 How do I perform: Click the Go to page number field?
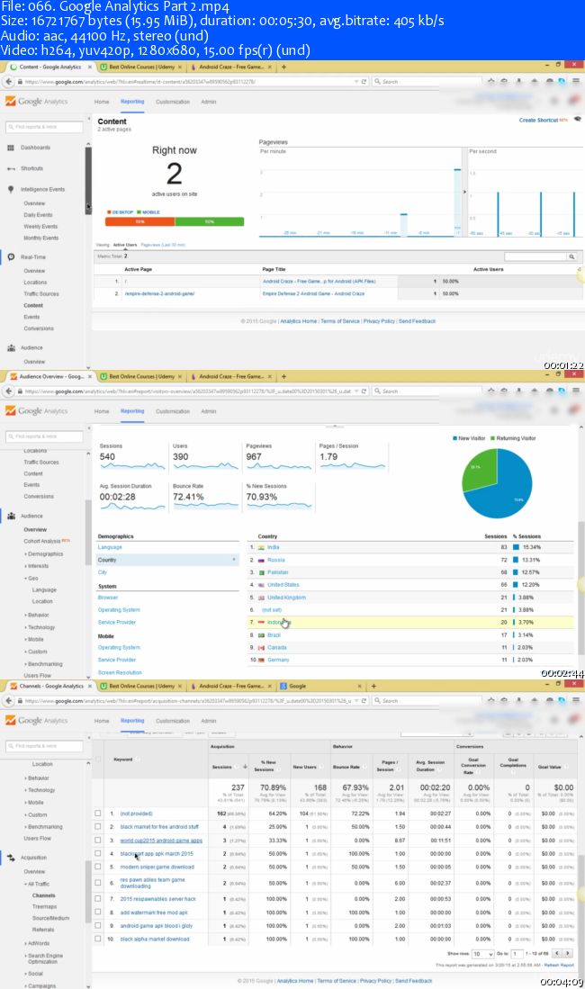[518, 954]
